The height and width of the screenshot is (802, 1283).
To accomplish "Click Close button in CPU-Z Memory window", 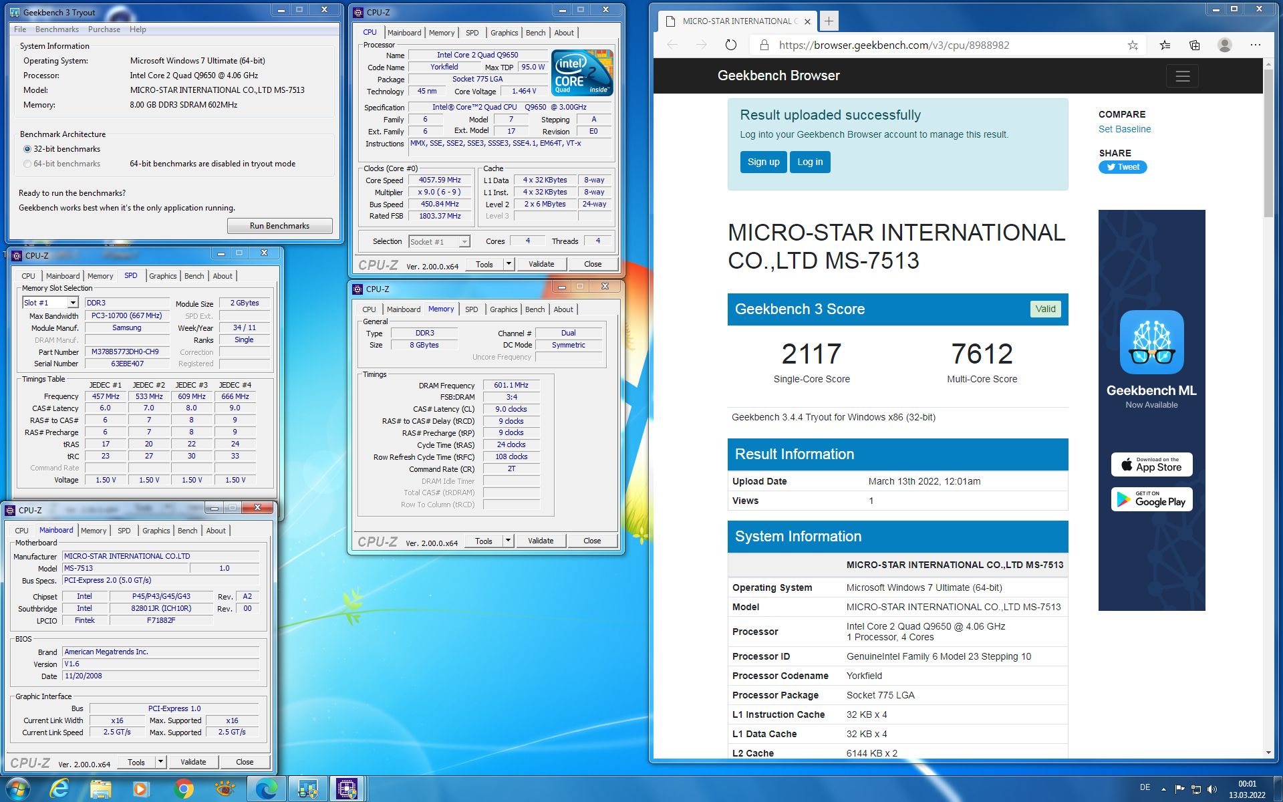I will point(592,541).
